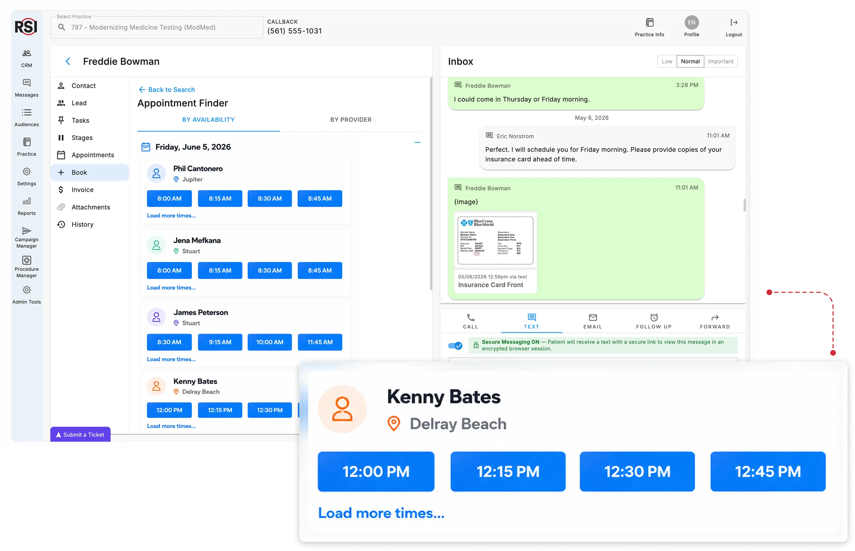Select the EMAIL tab
This screenshot has height=551, width=855.
(x=592, y=321)
